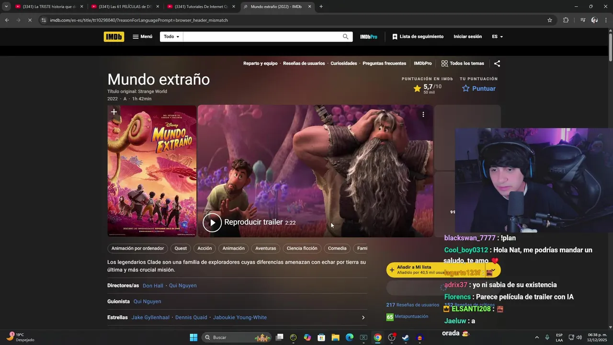The height and width of the screenshot is (345, 613).
Task: Open Chrome three-dot menu
Action: pos(606,20)
